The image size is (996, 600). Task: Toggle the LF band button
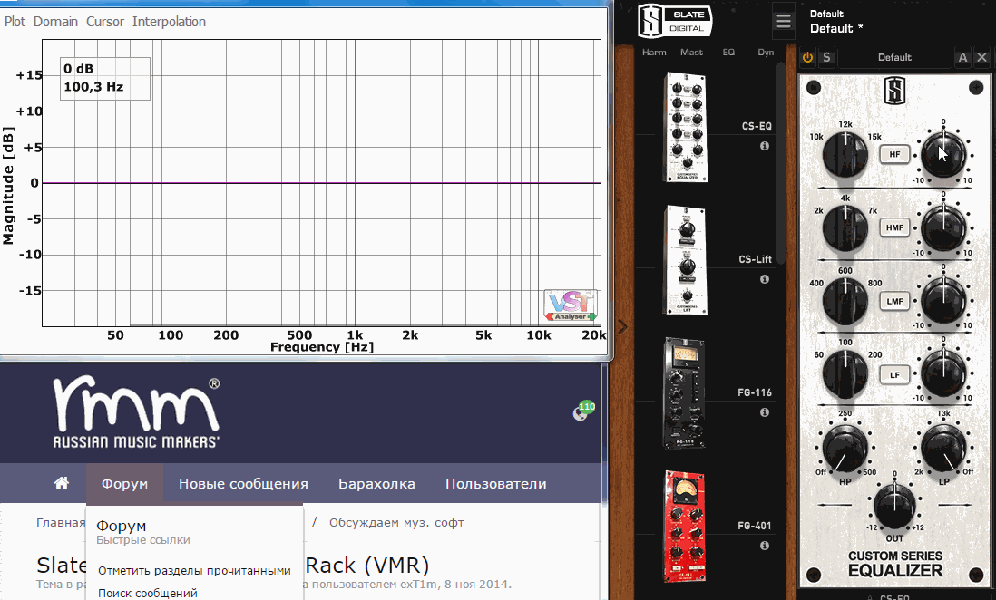point(894,375)
